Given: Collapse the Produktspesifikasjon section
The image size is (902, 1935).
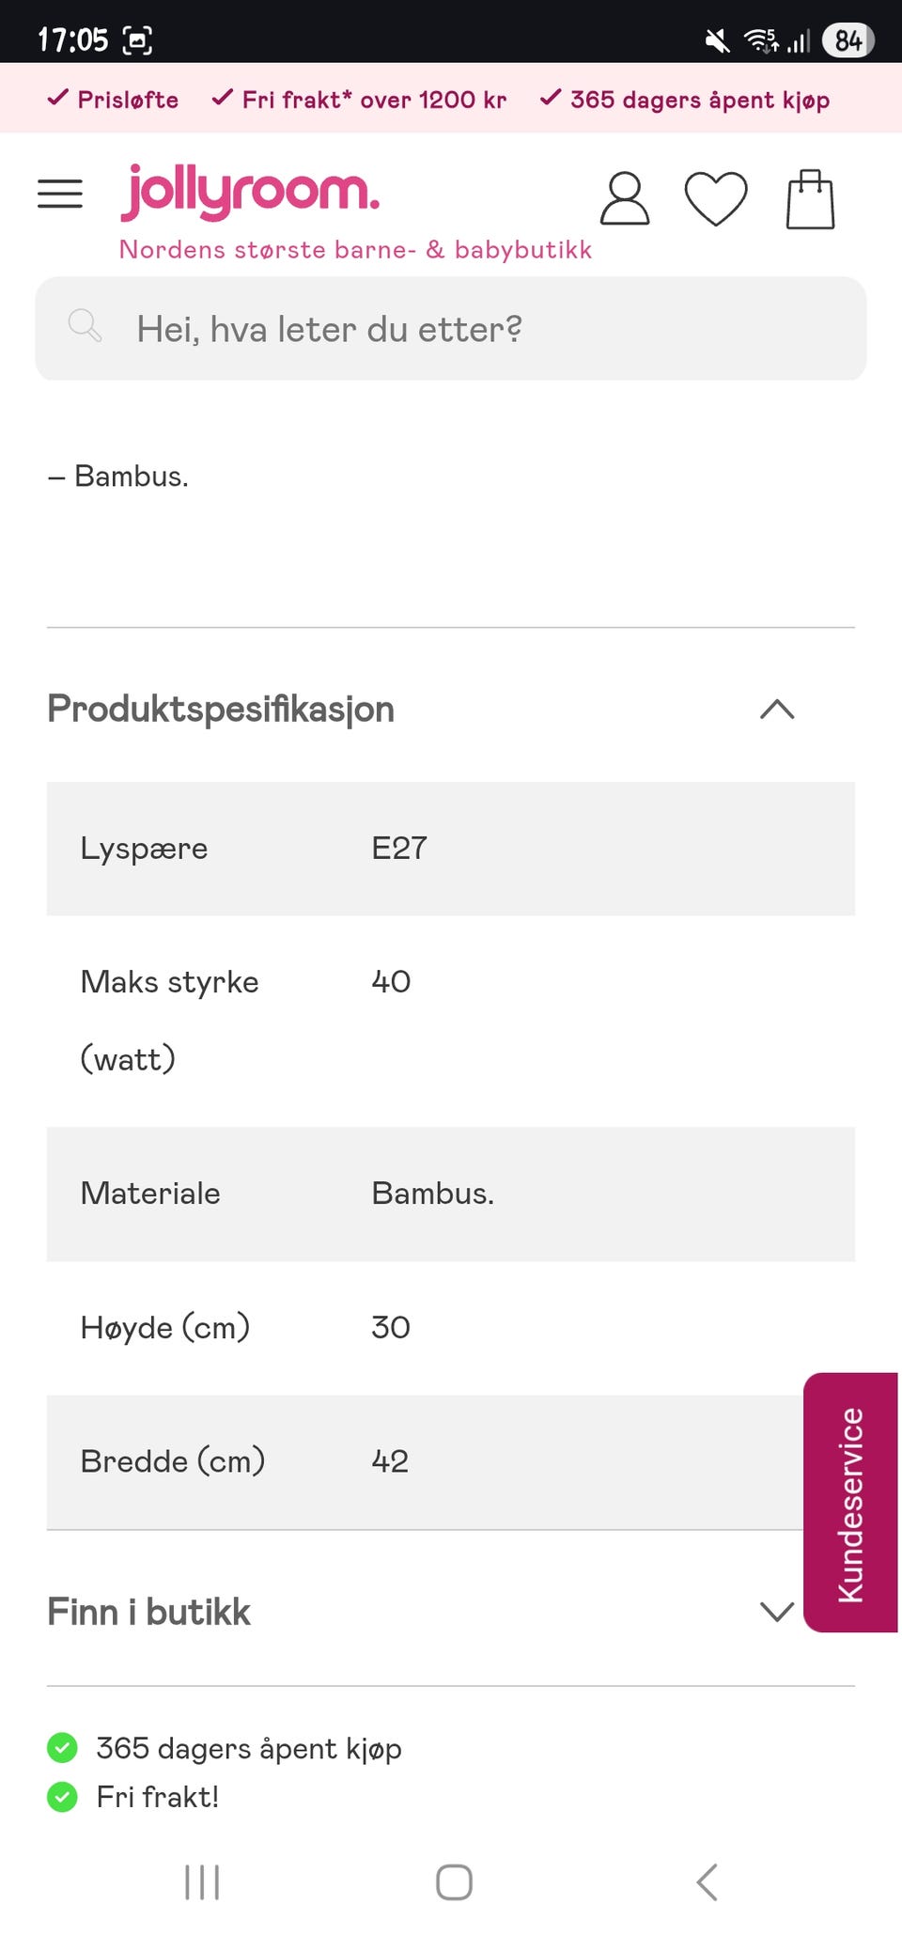Looking at the screenshot, I should (777, 710).
